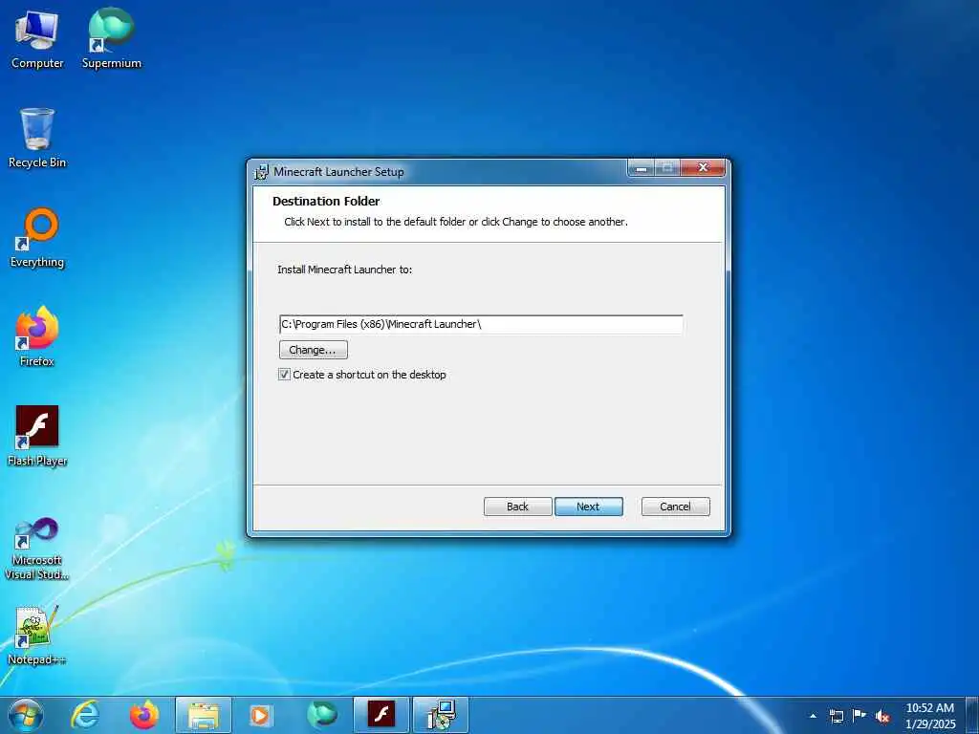Switch to the installer taskbar button
The image size is (979, 734).
tap(441, 715)
